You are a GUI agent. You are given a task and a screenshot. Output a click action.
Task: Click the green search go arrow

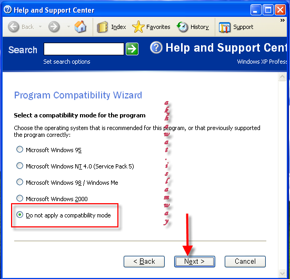[x=132, y=49]
